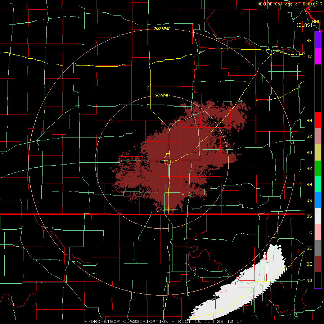The height and width of the screenshot is (324, 324).
Task: Click the UK magenta legend swatch
Action: 318,57
